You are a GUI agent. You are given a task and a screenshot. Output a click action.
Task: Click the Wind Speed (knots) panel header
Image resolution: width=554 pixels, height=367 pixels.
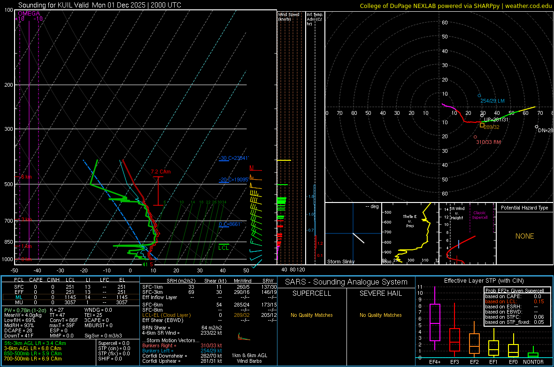[x=289, y=17]
